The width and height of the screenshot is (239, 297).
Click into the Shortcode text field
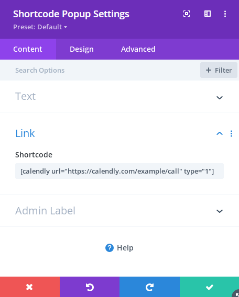pos(119,171)
